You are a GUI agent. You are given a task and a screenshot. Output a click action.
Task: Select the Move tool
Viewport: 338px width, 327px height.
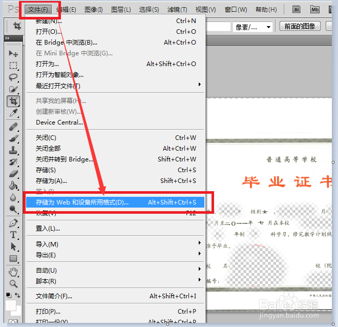click(x=13, y=53)
